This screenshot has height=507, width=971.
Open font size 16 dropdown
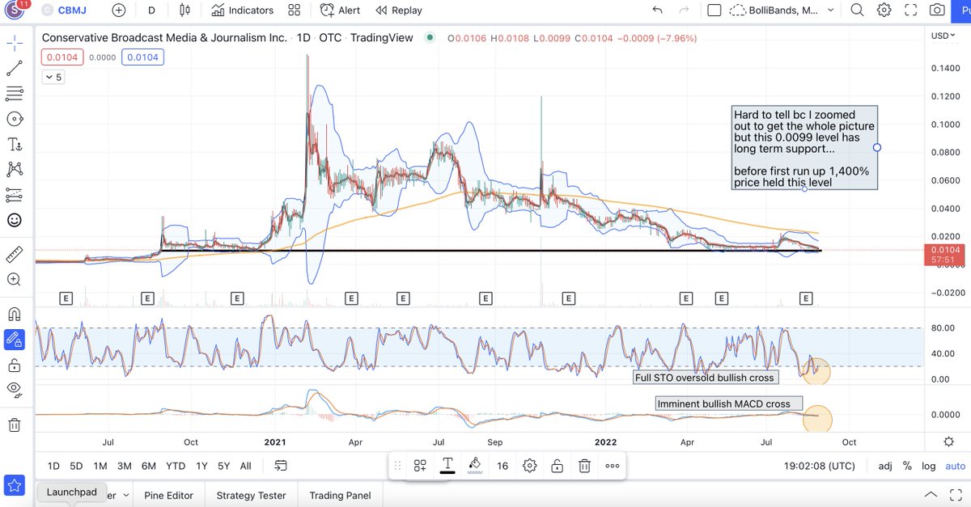point(502,466)
